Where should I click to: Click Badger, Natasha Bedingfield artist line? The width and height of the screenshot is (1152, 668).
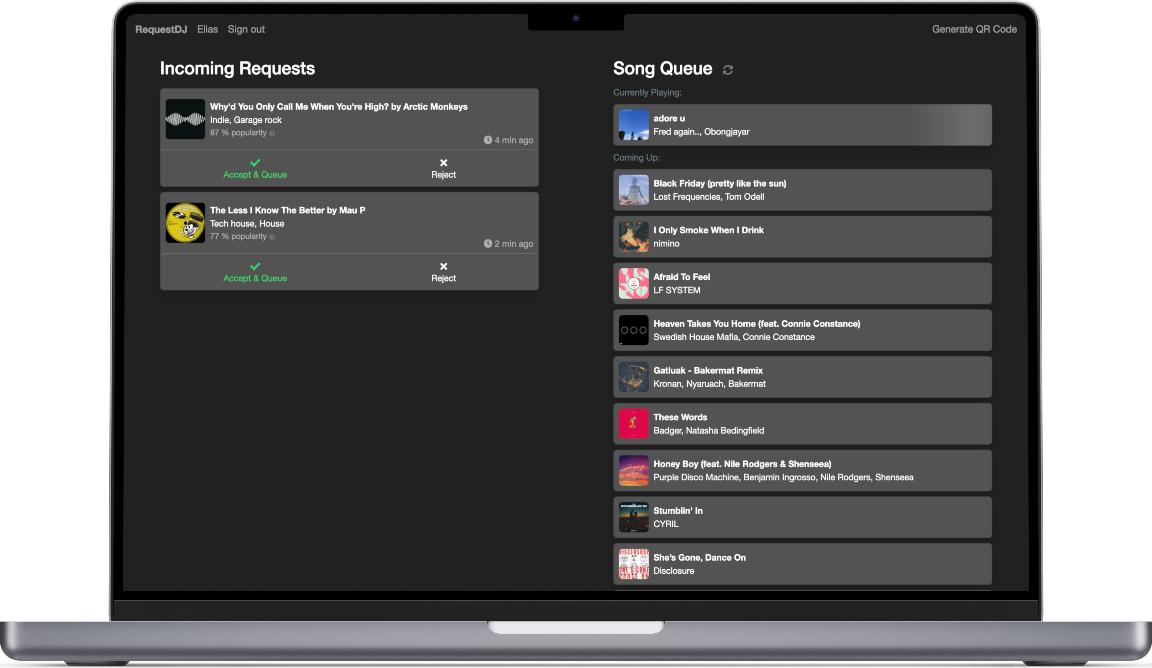pyautogui.click(x=708, y=431)
